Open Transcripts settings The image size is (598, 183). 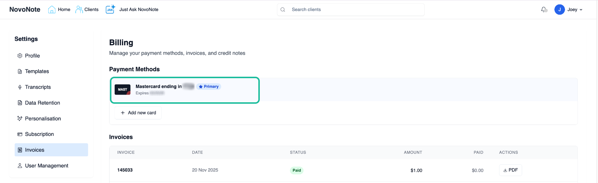[x=38, y=87]
